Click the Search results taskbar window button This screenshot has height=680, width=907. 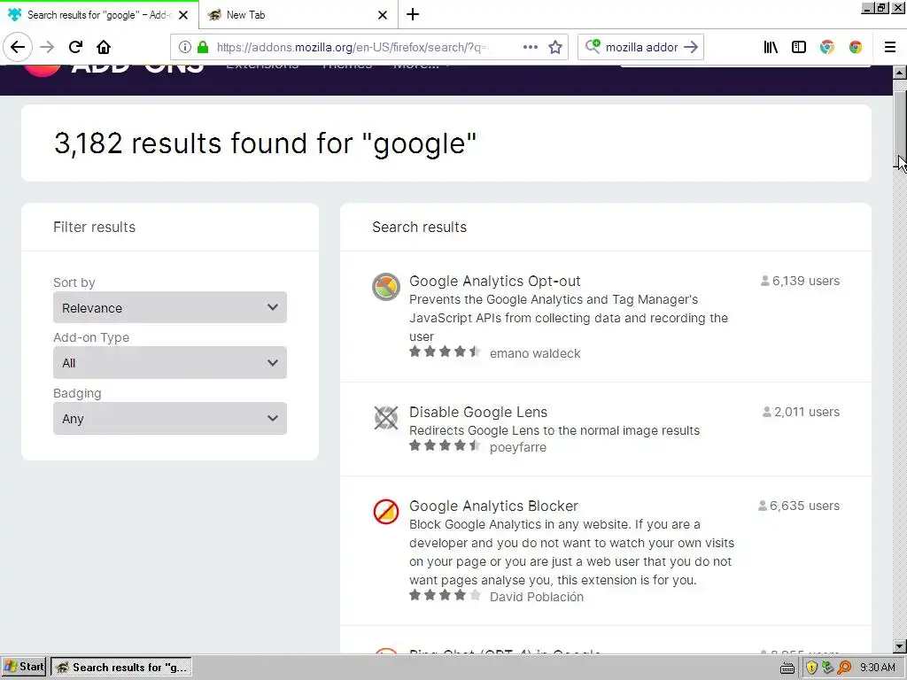(x=121, y=668)
